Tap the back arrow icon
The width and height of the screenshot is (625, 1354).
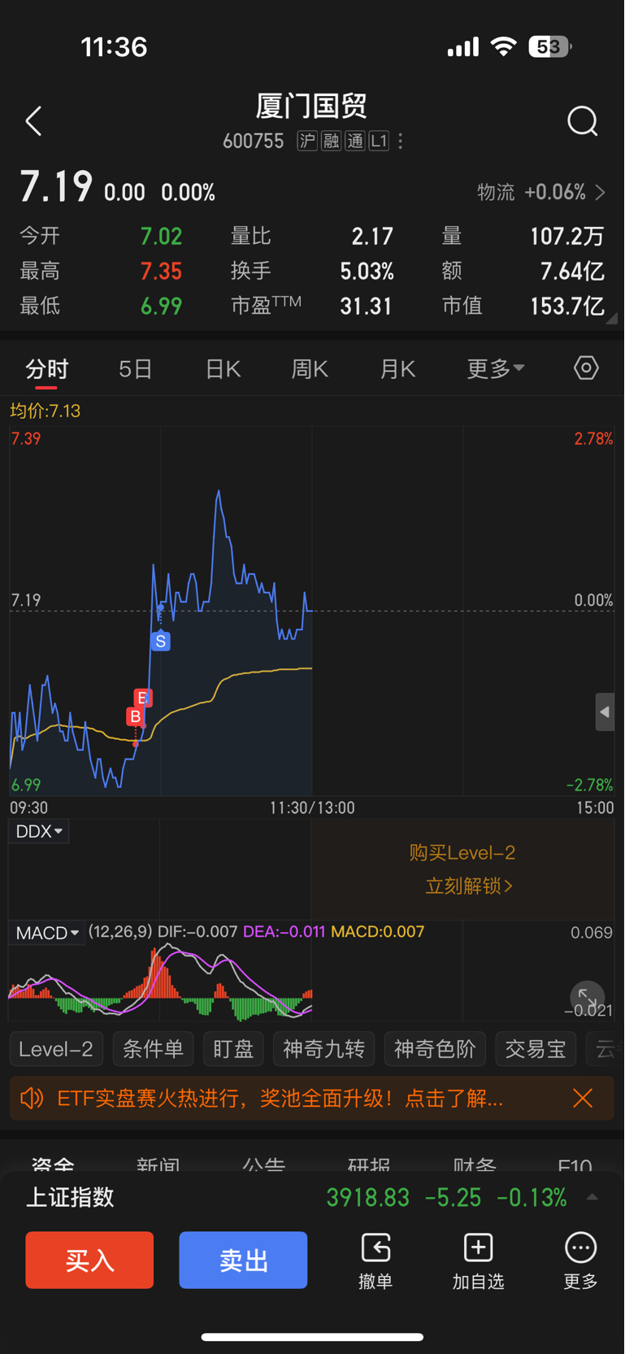(x=33, y=121)
